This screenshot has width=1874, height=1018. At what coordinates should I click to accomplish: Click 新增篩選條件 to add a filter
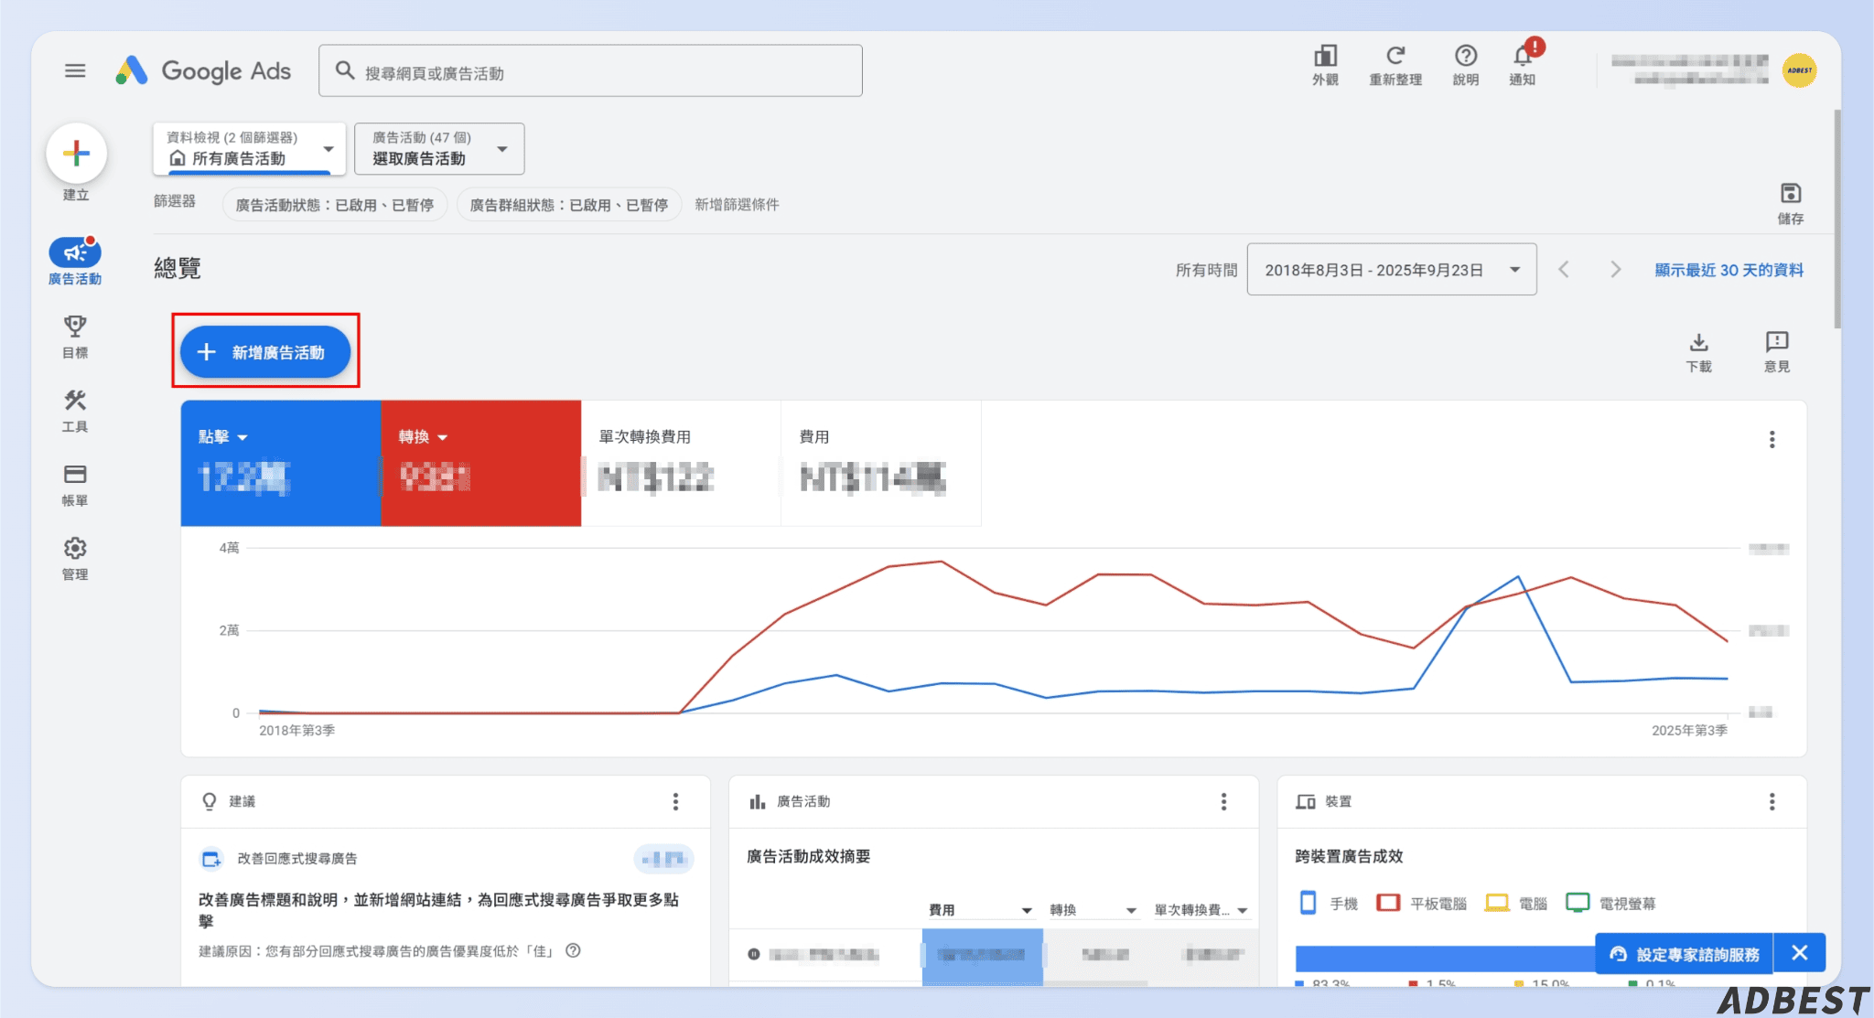736,204
